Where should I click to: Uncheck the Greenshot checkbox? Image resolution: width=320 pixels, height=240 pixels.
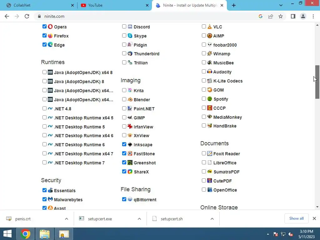pyautogui.click(x=124, y=162)
